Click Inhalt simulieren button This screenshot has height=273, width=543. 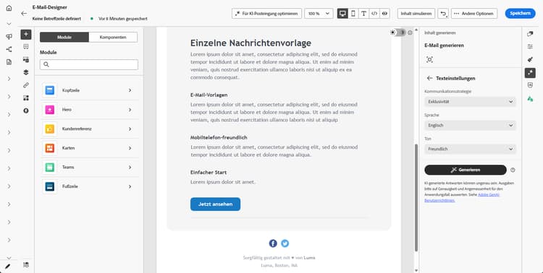click(x=416, y=14)
